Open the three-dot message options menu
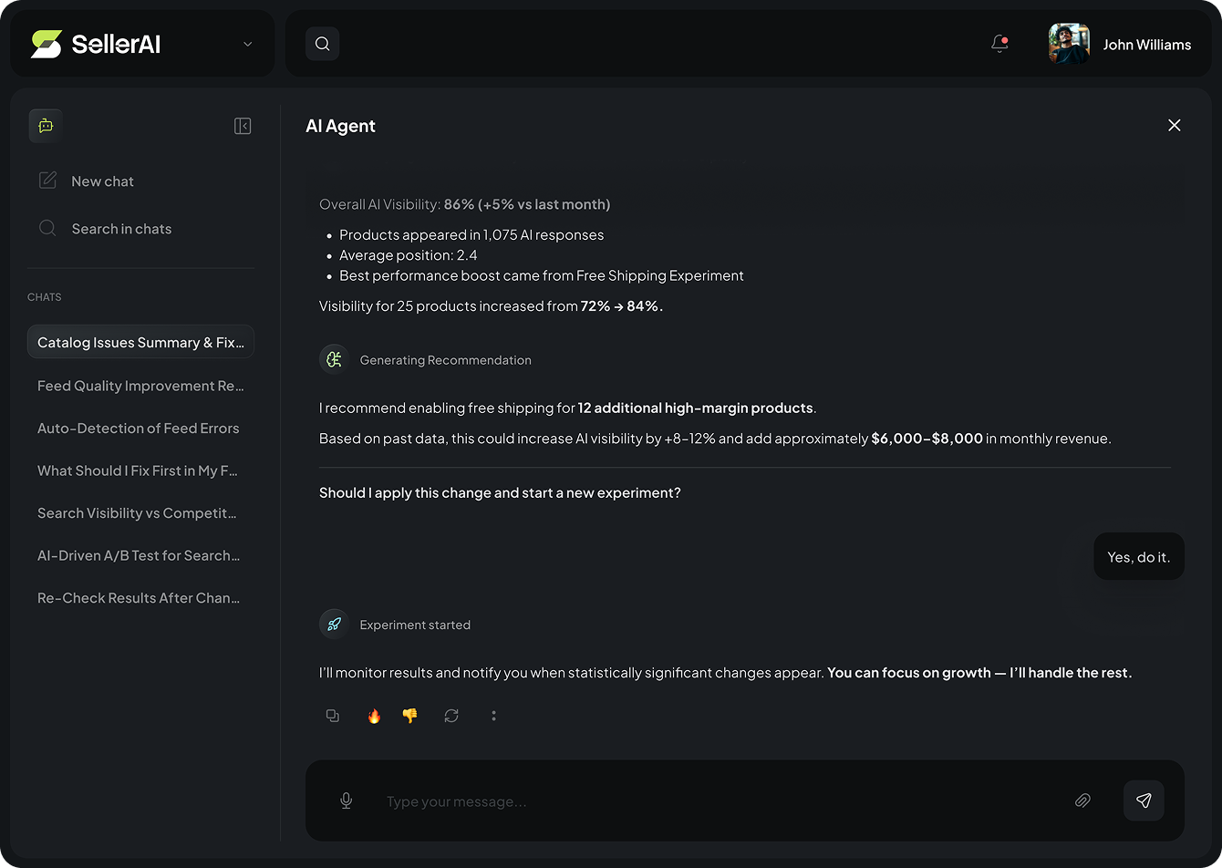This screenshot has height=868, width=1222. 493,716
